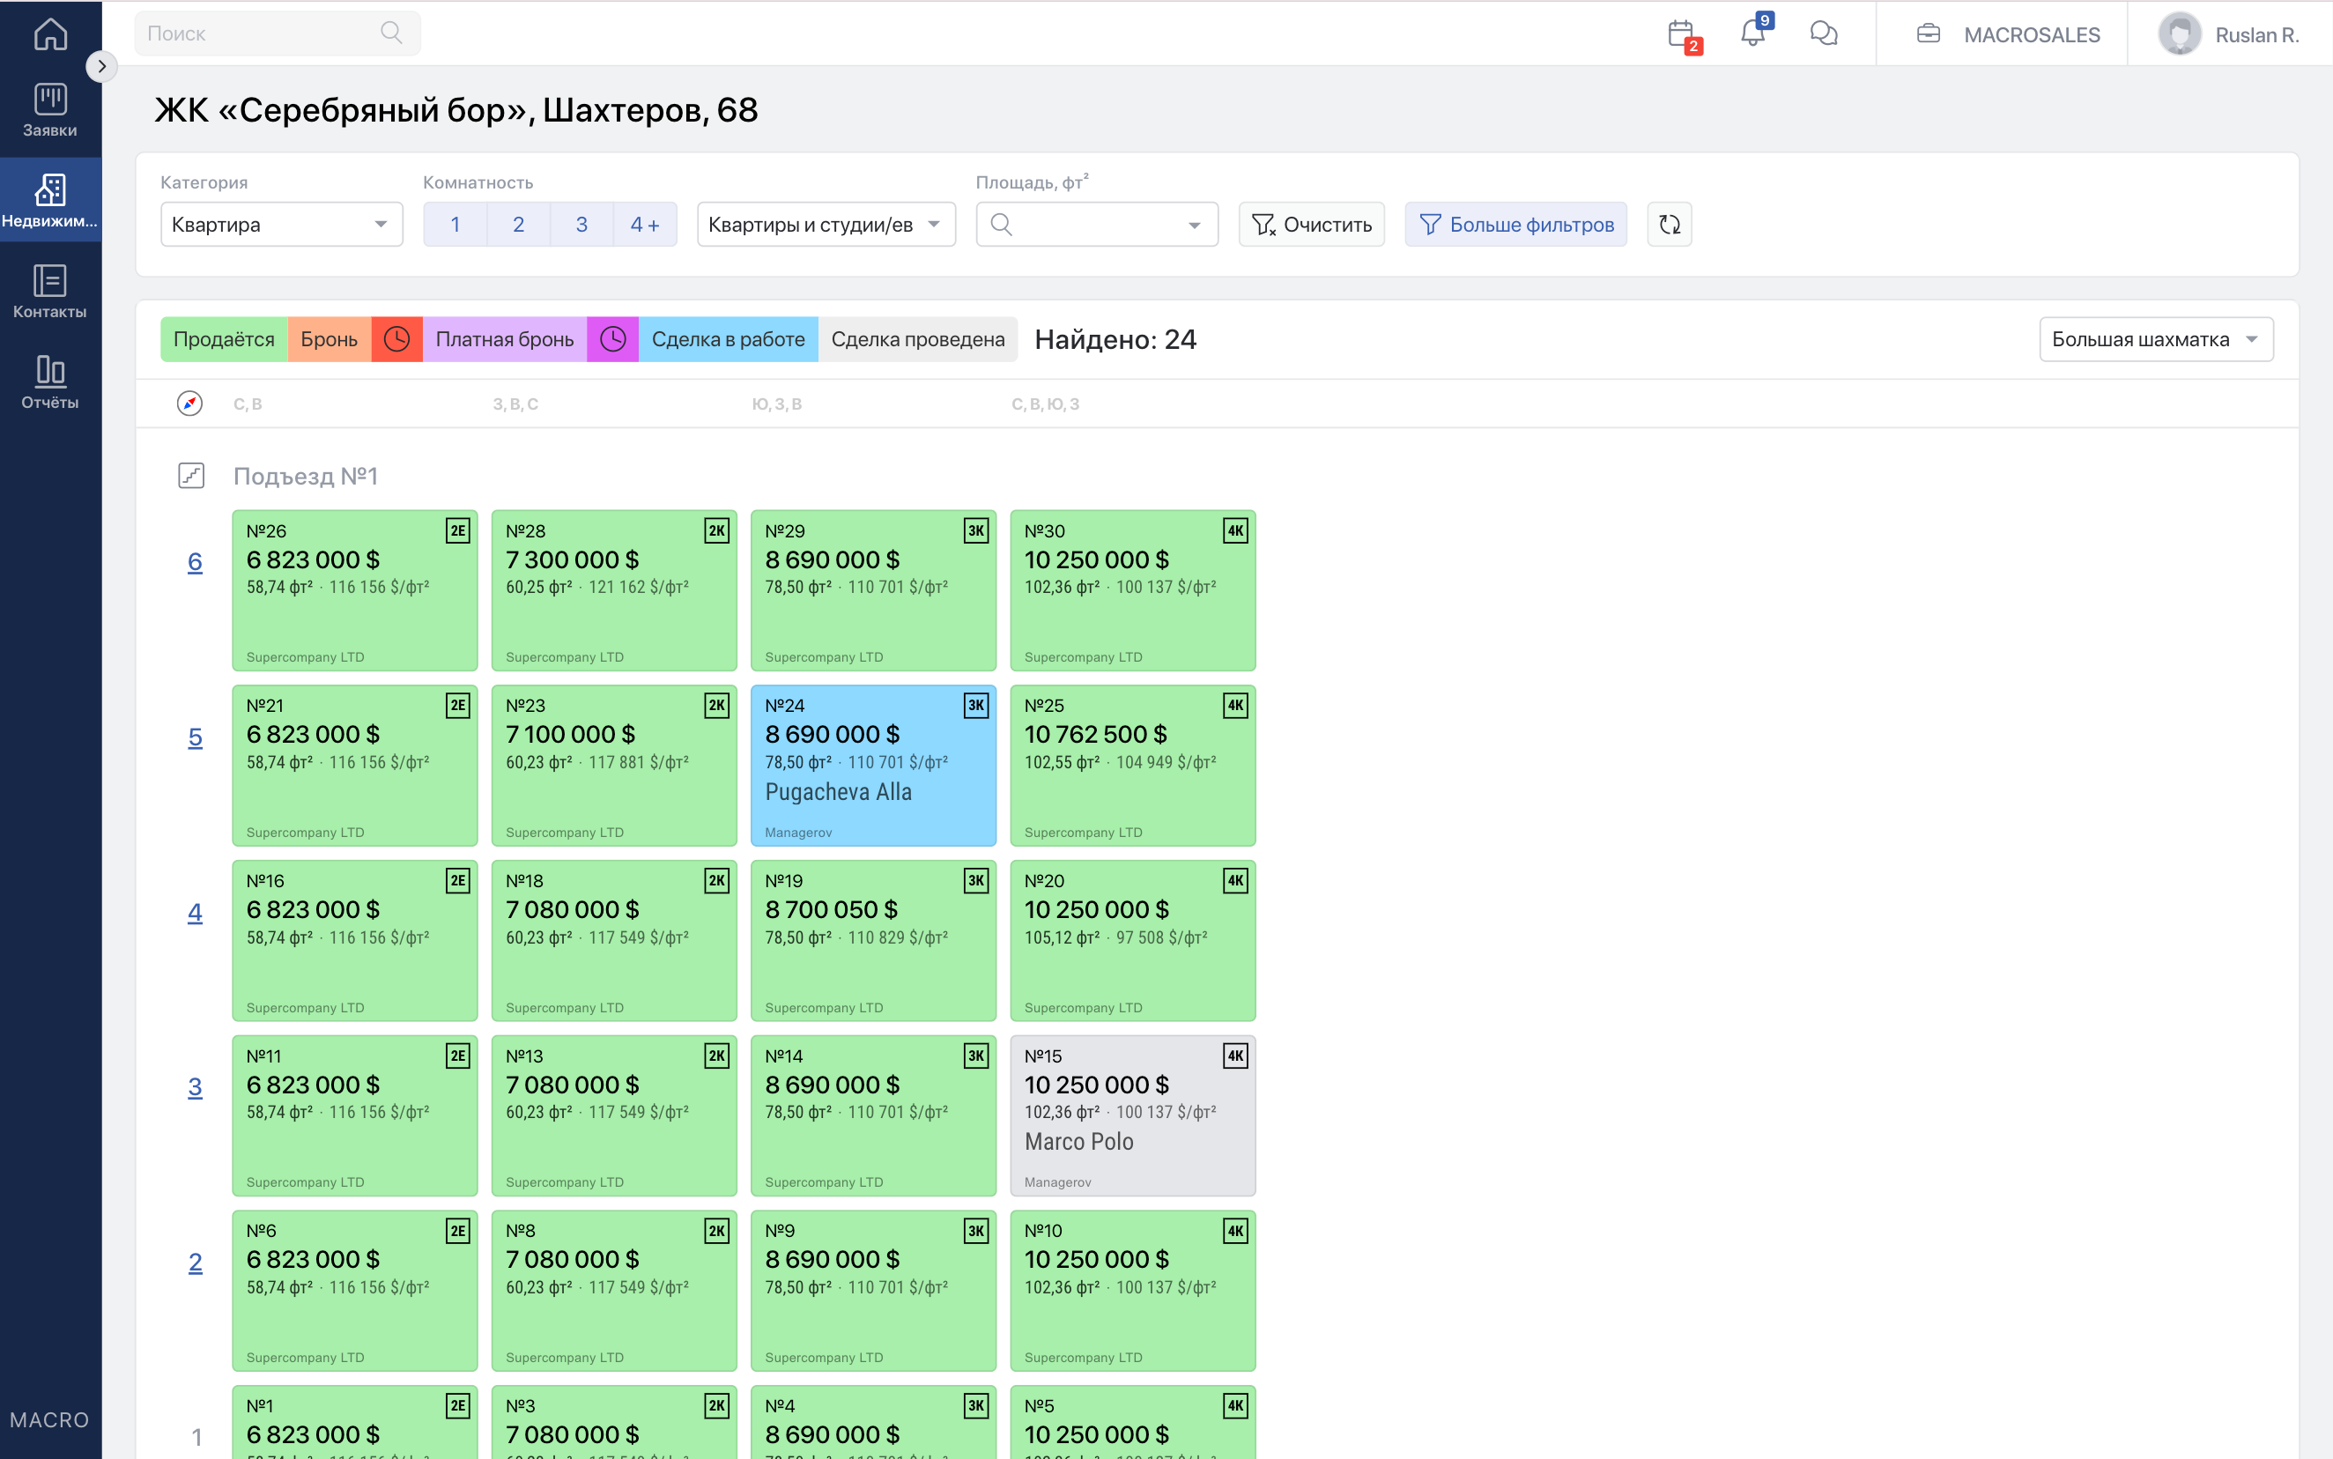Toggle 3-room filter
The image size is (2333, 1459).
581,225
